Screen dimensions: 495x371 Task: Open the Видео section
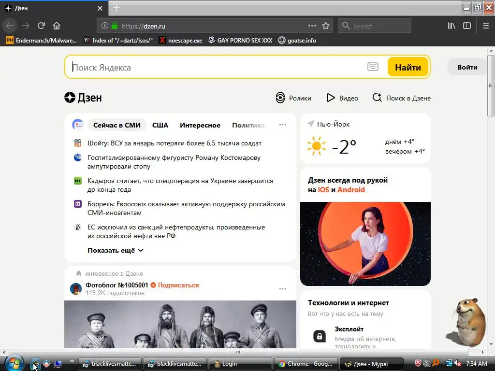[342, 98]
